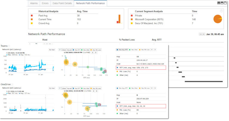Viewport: 229px width, 121px height.
Task: Click By Host button in Teams panel
Action: tap(52, 50)
